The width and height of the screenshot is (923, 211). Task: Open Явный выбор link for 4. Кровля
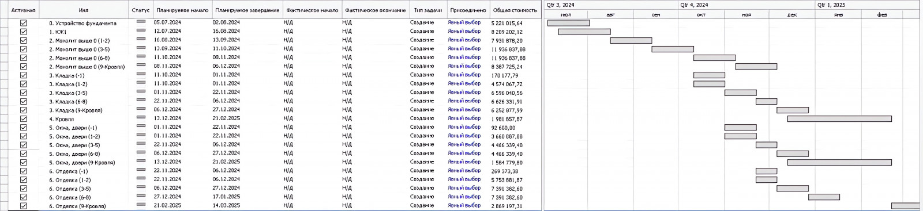click(464, 118)
